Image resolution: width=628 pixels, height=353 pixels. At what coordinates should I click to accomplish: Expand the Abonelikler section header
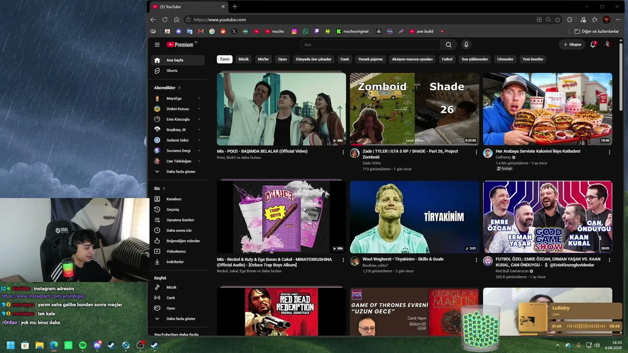coord(167,88)
